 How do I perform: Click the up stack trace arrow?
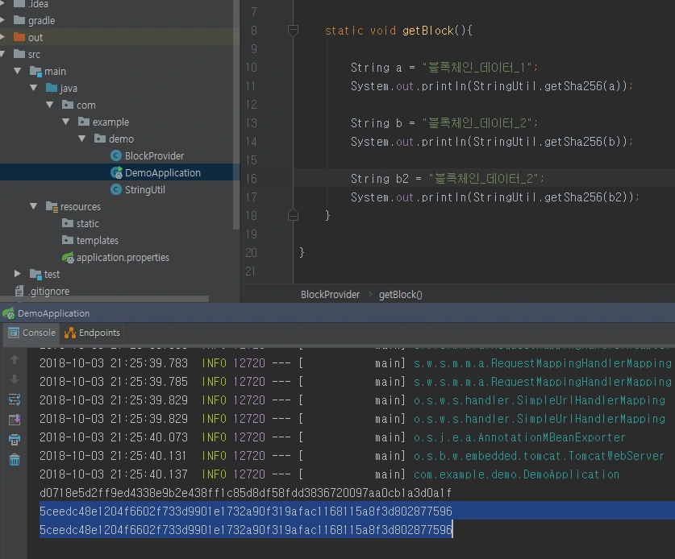15,359
